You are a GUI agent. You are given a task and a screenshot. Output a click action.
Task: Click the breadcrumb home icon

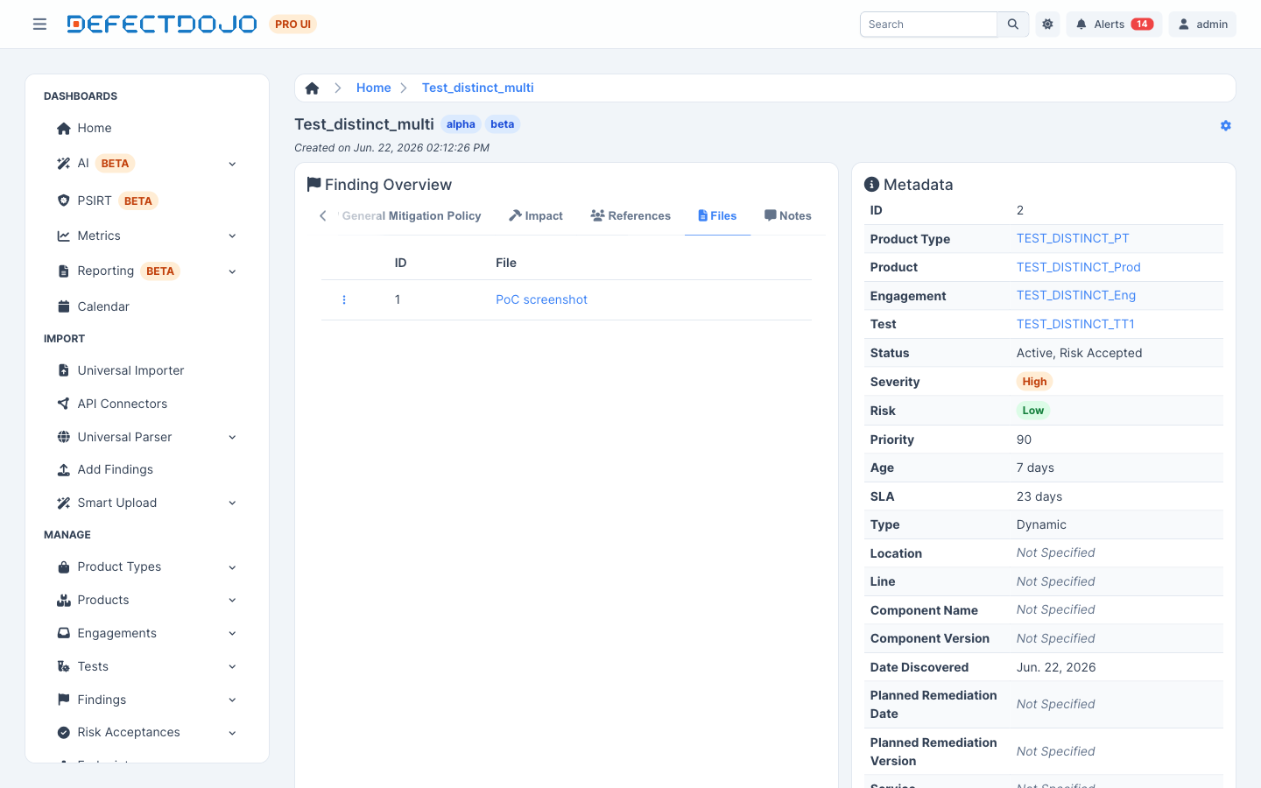[312, 88]
